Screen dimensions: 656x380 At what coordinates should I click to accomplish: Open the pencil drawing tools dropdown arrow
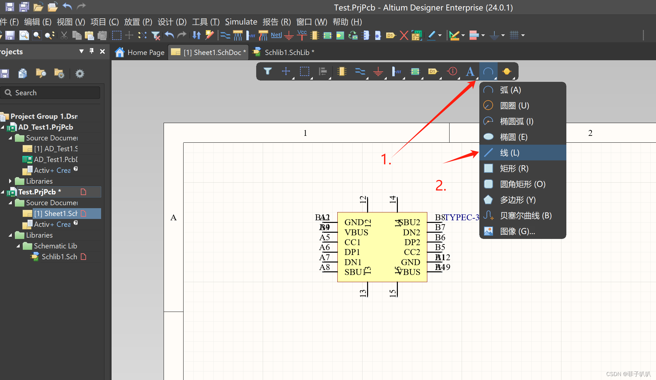(440, 35)
